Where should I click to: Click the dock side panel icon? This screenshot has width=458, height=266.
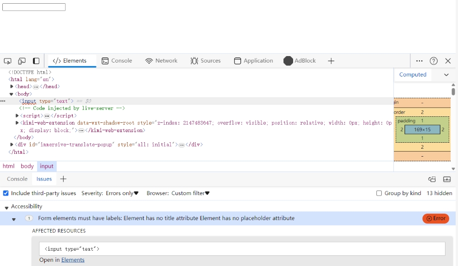pos(36,61)
